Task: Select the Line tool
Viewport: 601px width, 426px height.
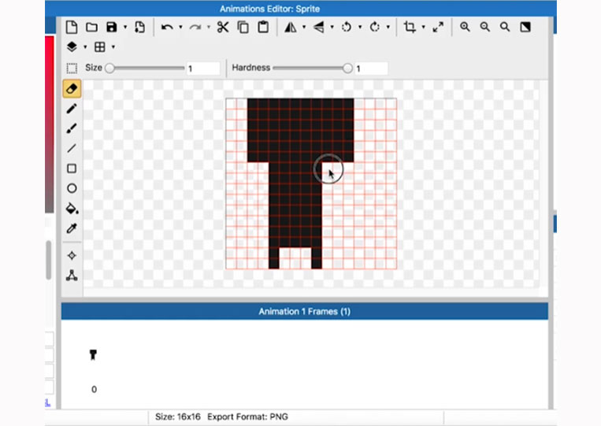Action: [x=72, y=148]
